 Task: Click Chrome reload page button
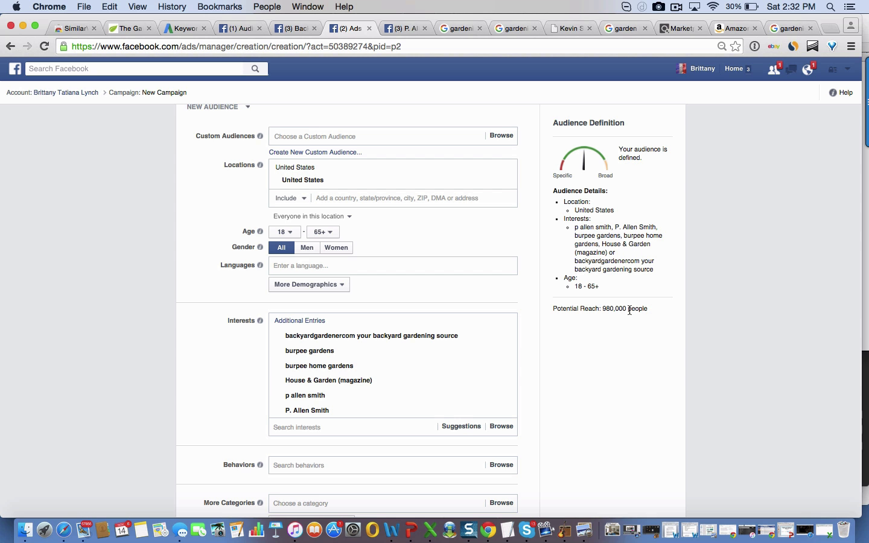click(x=44, y=46)
